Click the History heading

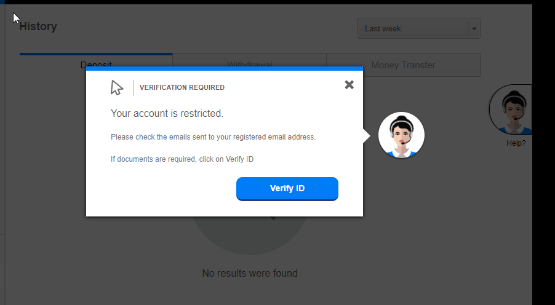click(38, 26)
